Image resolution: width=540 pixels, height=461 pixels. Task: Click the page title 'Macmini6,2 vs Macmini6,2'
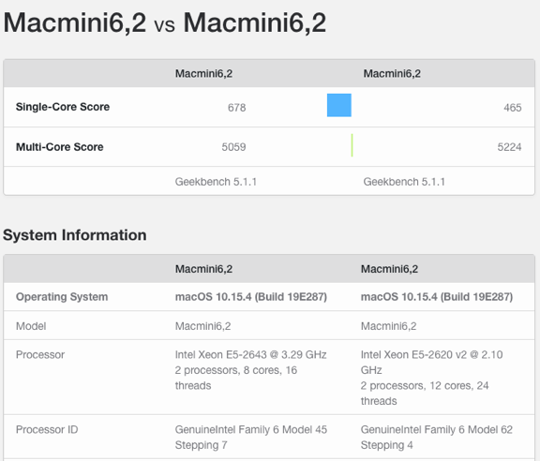click(165, 22)
